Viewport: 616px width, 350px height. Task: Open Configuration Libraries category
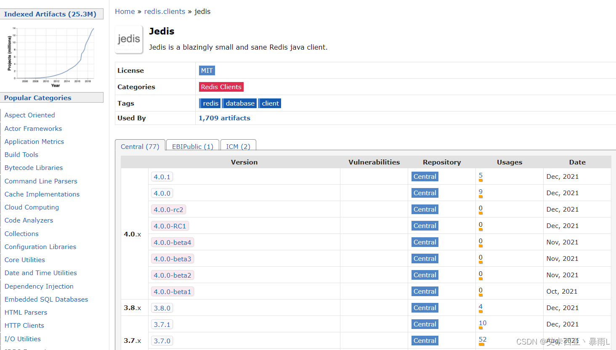[x=40, y=247]
